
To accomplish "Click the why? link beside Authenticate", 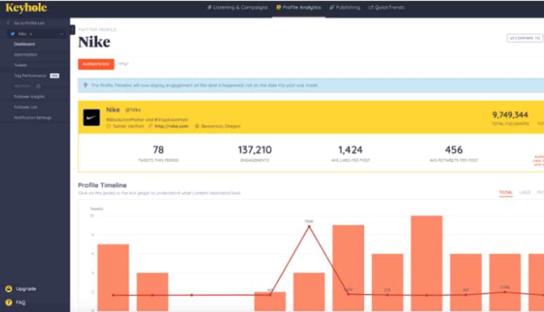I will (x=123, y=64).
